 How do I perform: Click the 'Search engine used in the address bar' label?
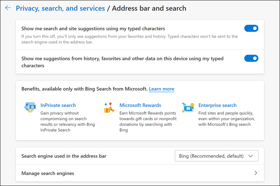[x=64, y=156]
